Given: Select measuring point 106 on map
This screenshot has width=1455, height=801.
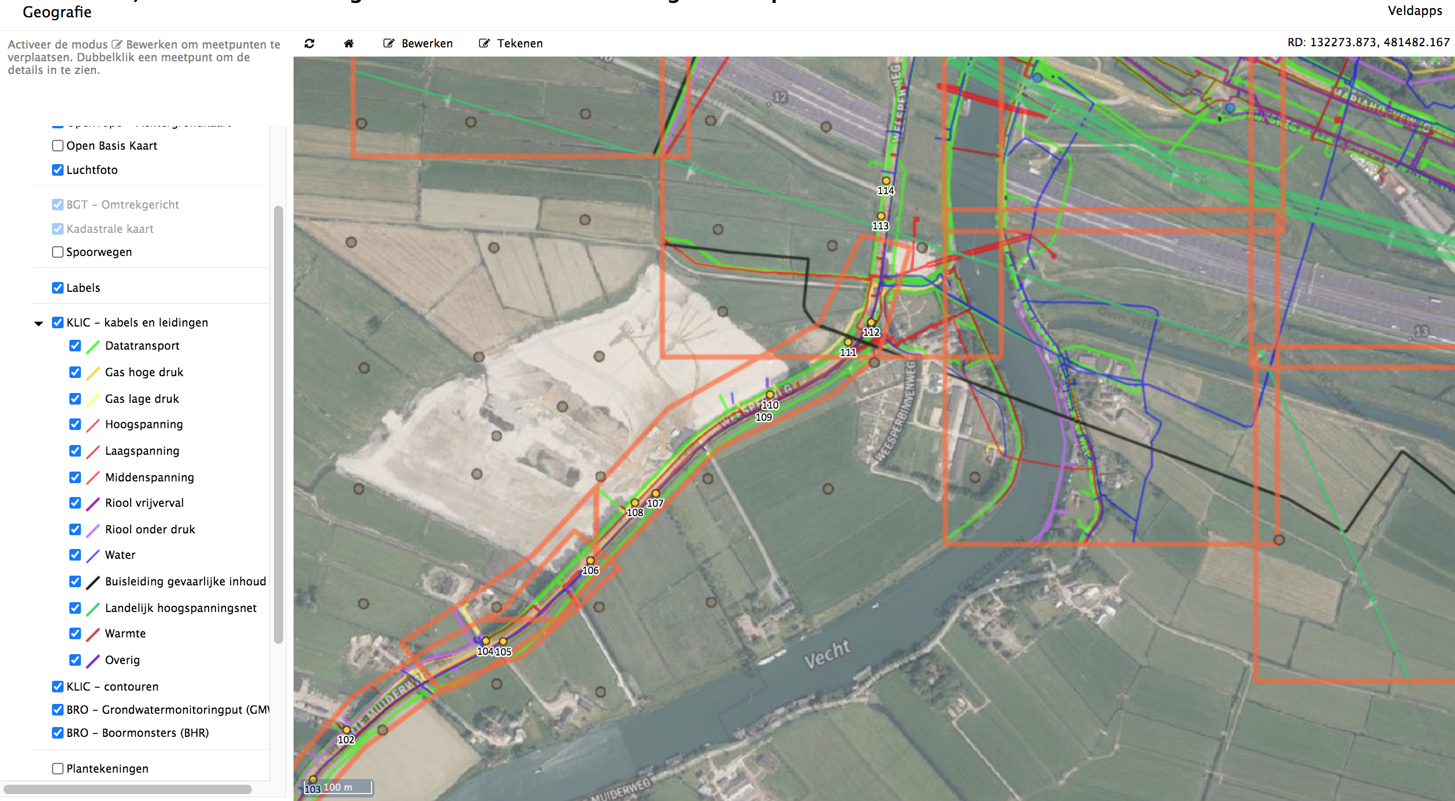Looking at the screenshot, I should (x=591, y=561).
